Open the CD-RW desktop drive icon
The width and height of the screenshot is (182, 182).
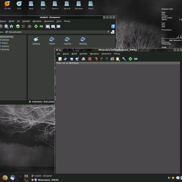(7, 5)
